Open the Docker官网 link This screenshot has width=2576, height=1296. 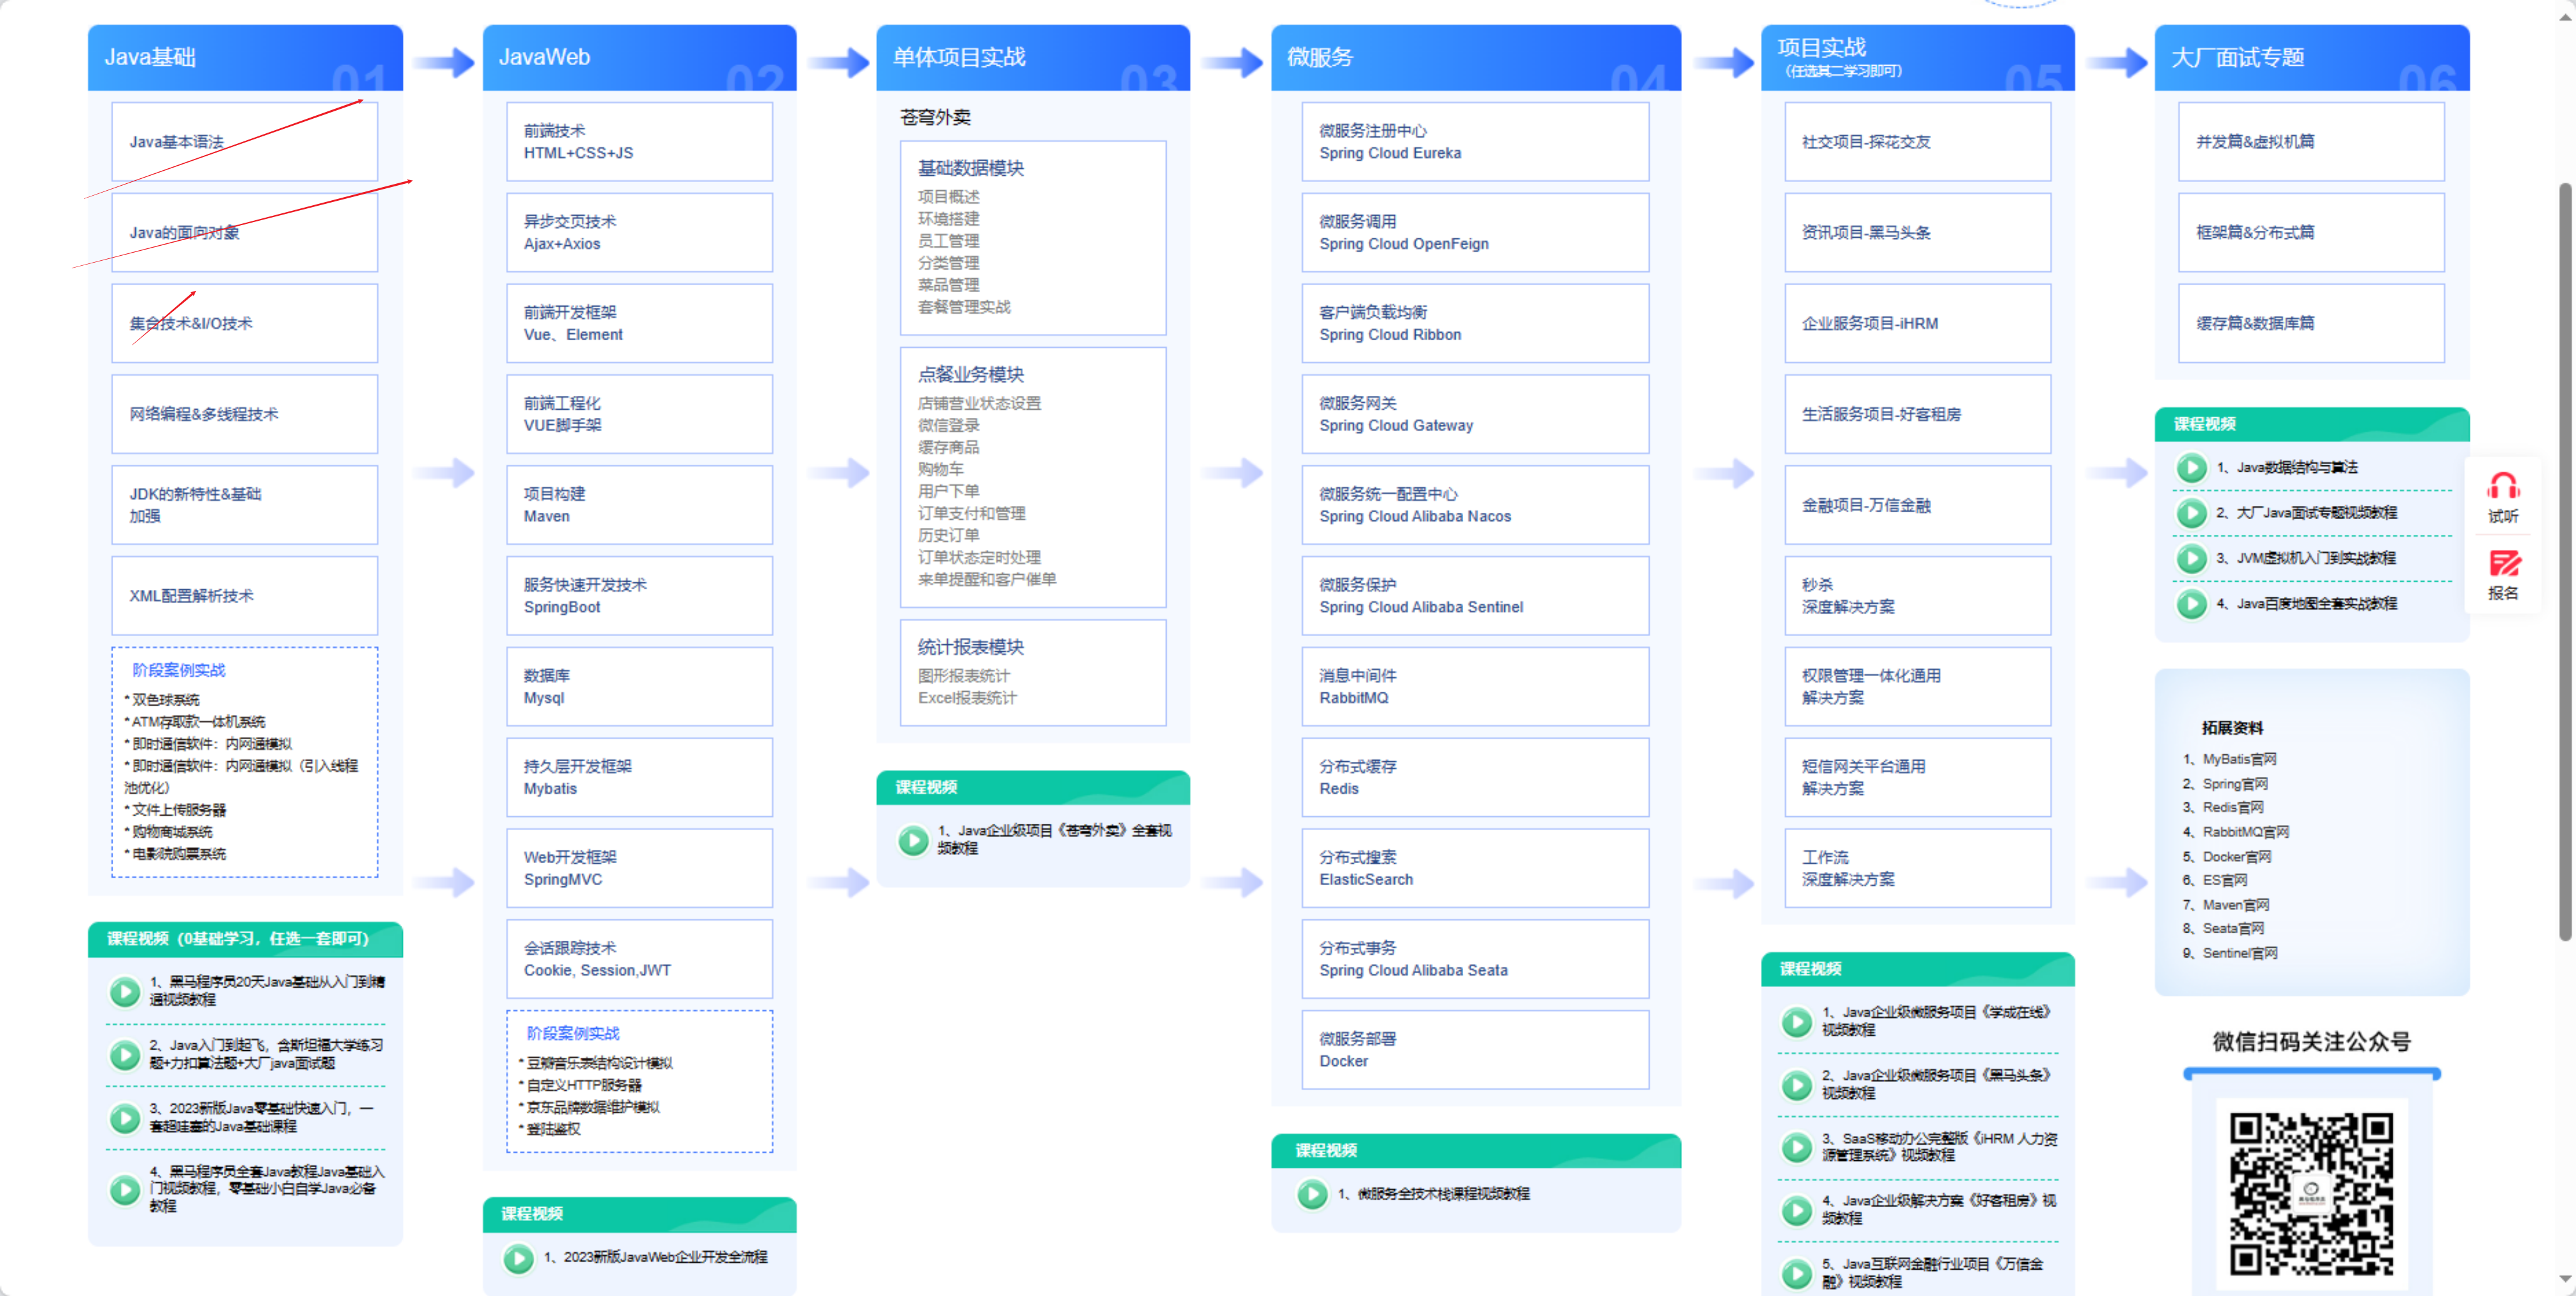pos(2237,857)
